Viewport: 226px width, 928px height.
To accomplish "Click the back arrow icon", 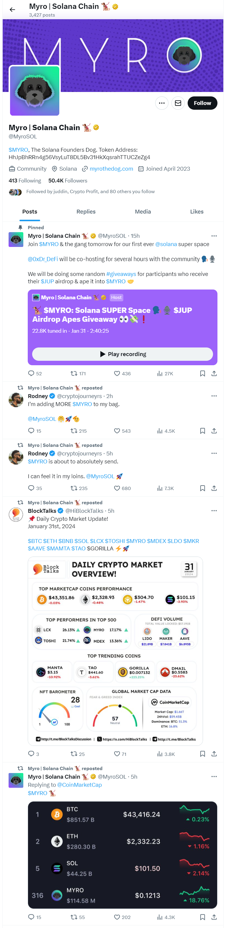I will pos(12,10).
